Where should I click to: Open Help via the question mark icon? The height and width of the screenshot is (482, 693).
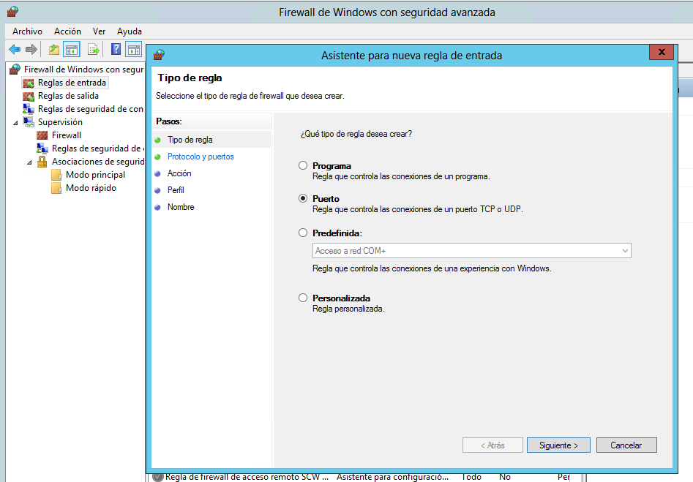coord(116,50)
